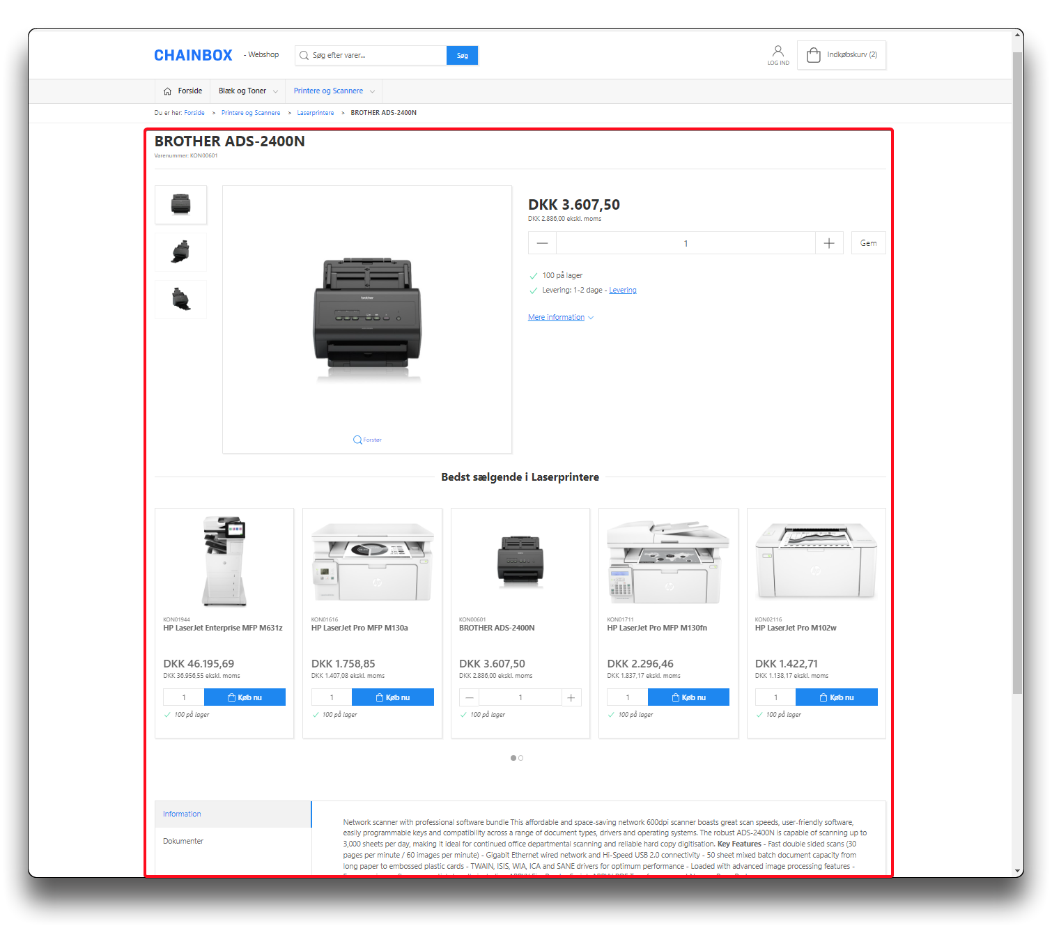The height and width of the screenshot is (928, 1052).
Task: Expand the Printere og Scannere chevron
Action: (372, 91)
